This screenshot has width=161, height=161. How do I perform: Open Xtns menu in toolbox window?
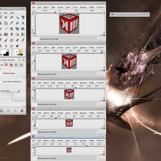click(6, 13)
